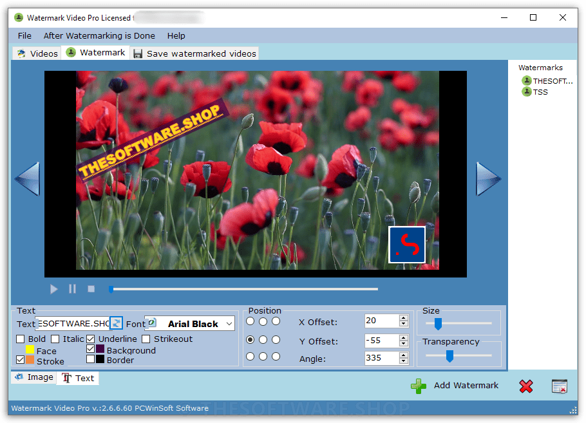Open the Help menu
This screenshot has width=586, height=423.
[176, 35]
